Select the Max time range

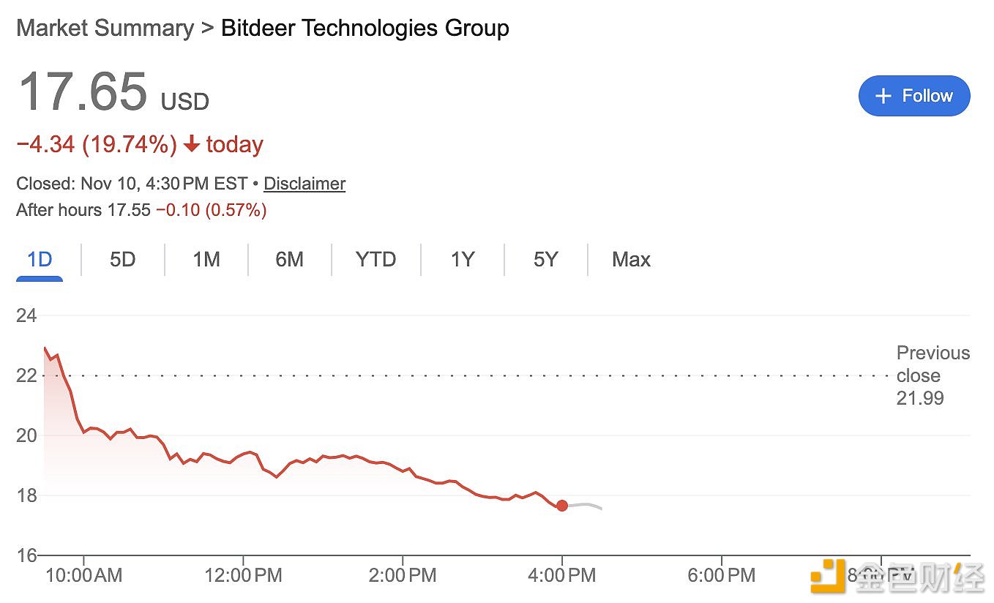click(x=631, y=259)
